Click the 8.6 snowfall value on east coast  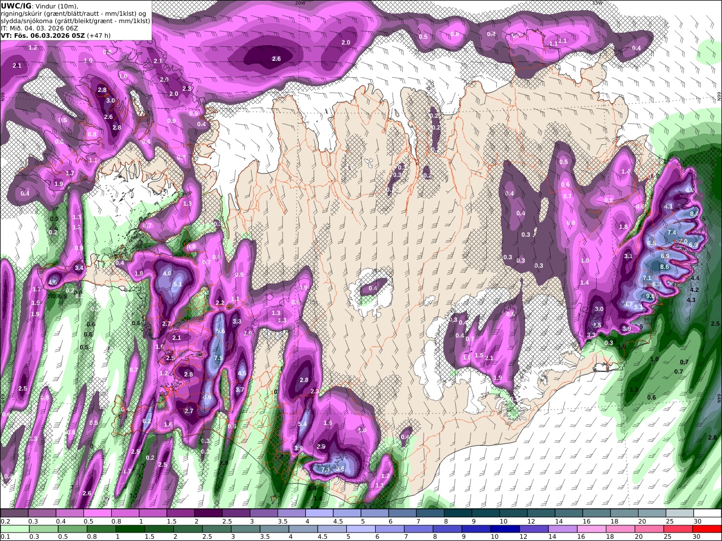[x=664, y=267]
